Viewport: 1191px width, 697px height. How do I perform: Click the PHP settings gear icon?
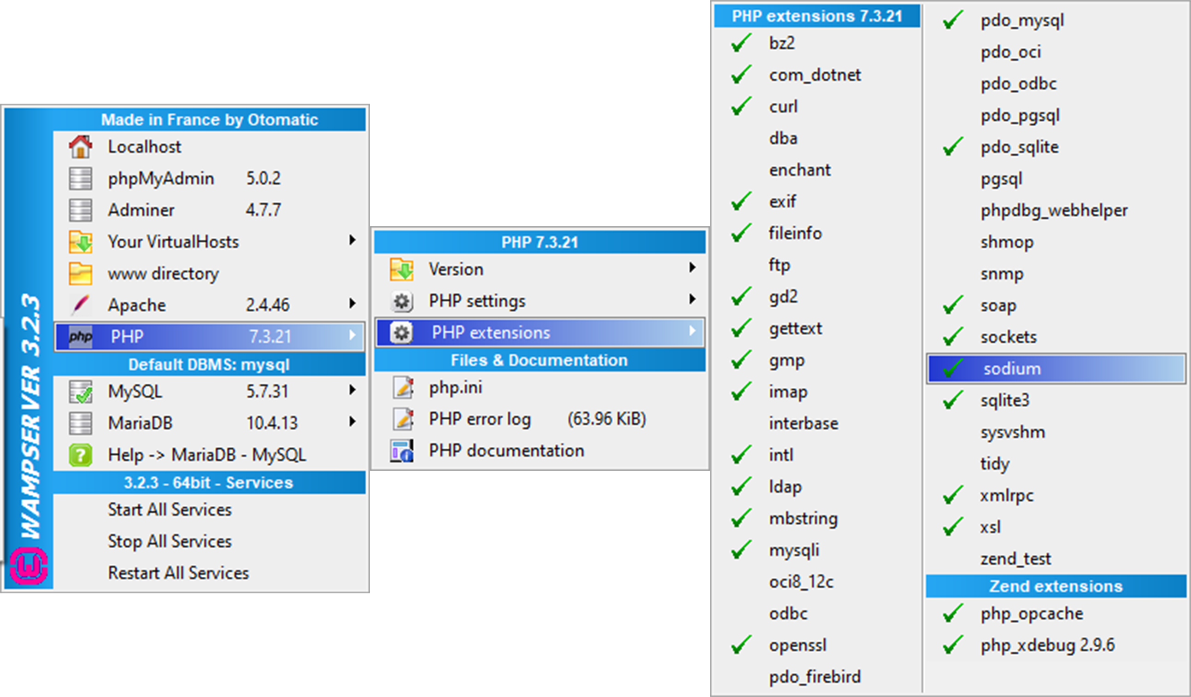[x=402, y=301]
